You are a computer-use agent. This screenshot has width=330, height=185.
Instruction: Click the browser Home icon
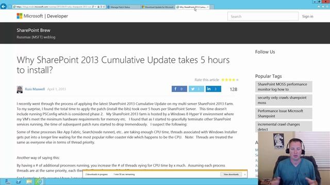click(319, 7)
